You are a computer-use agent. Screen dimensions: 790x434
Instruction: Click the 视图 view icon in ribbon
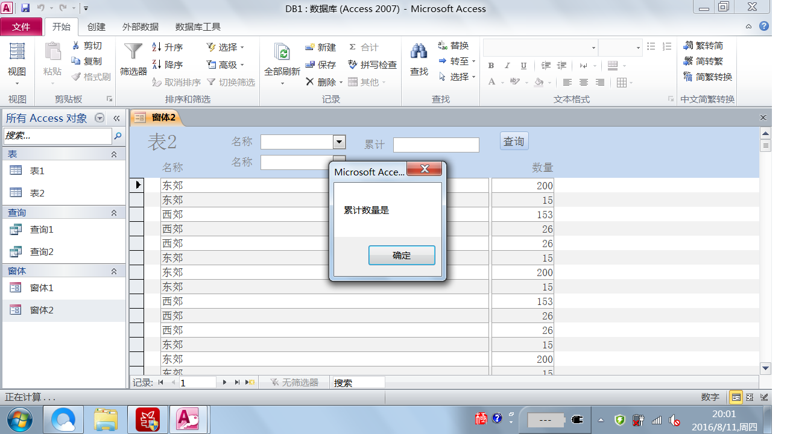(x=17, y=53)
